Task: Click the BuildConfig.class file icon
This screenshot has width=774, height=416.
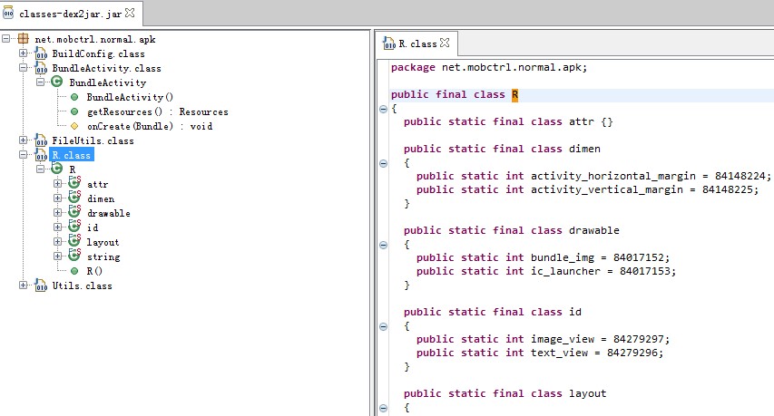Action: point(41,53)
